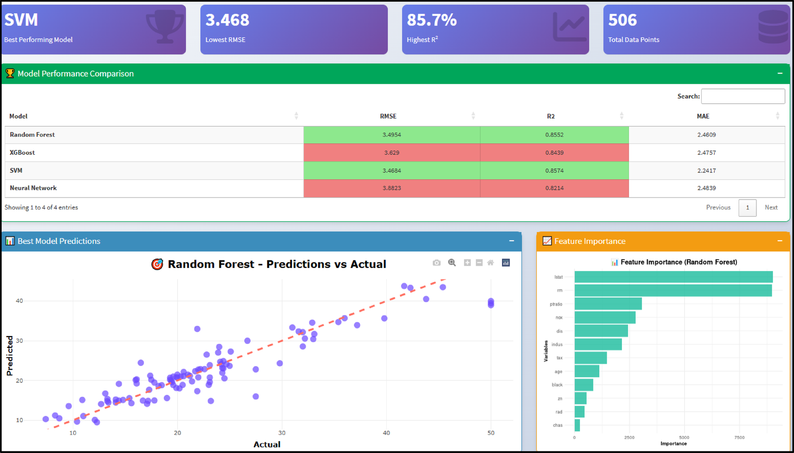Sort table by Model column
Image resolution: width=794 pixels, height=453 pixels.
coord(19,116)
